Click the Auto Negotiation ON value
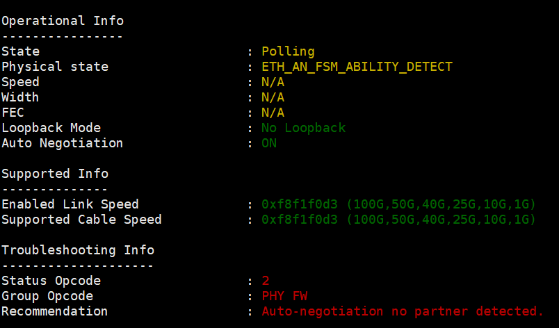 (x=269, y=143)
